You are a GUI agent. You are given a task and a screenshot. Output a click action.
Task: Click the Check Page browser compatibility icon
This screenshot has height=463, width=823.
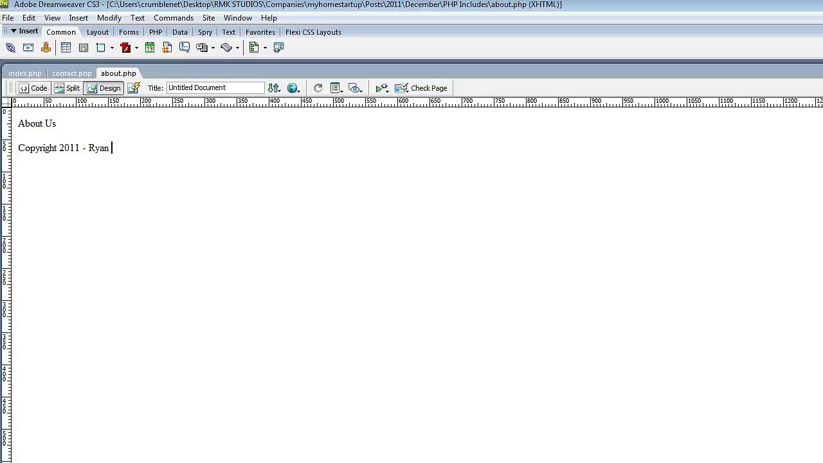pyautogui.click(x=401, y=88)
